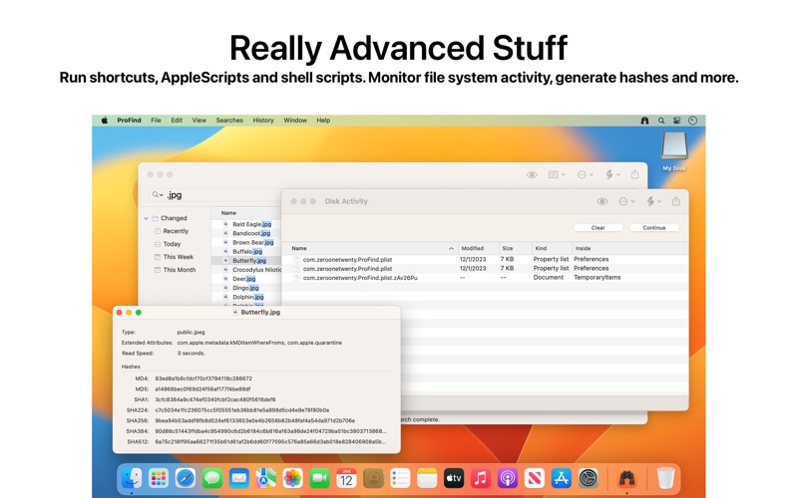Click the Continue button
This screenshot has width=798, height=498.
[x=654, y=228]
